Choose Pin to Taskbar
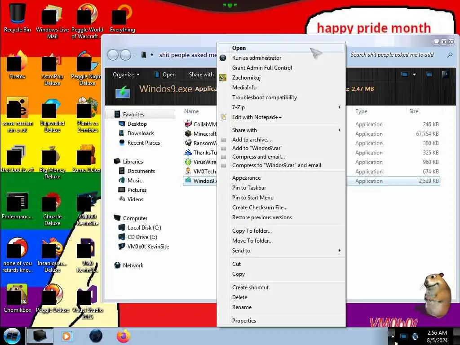460x345 pixels. tap(281, 188)
